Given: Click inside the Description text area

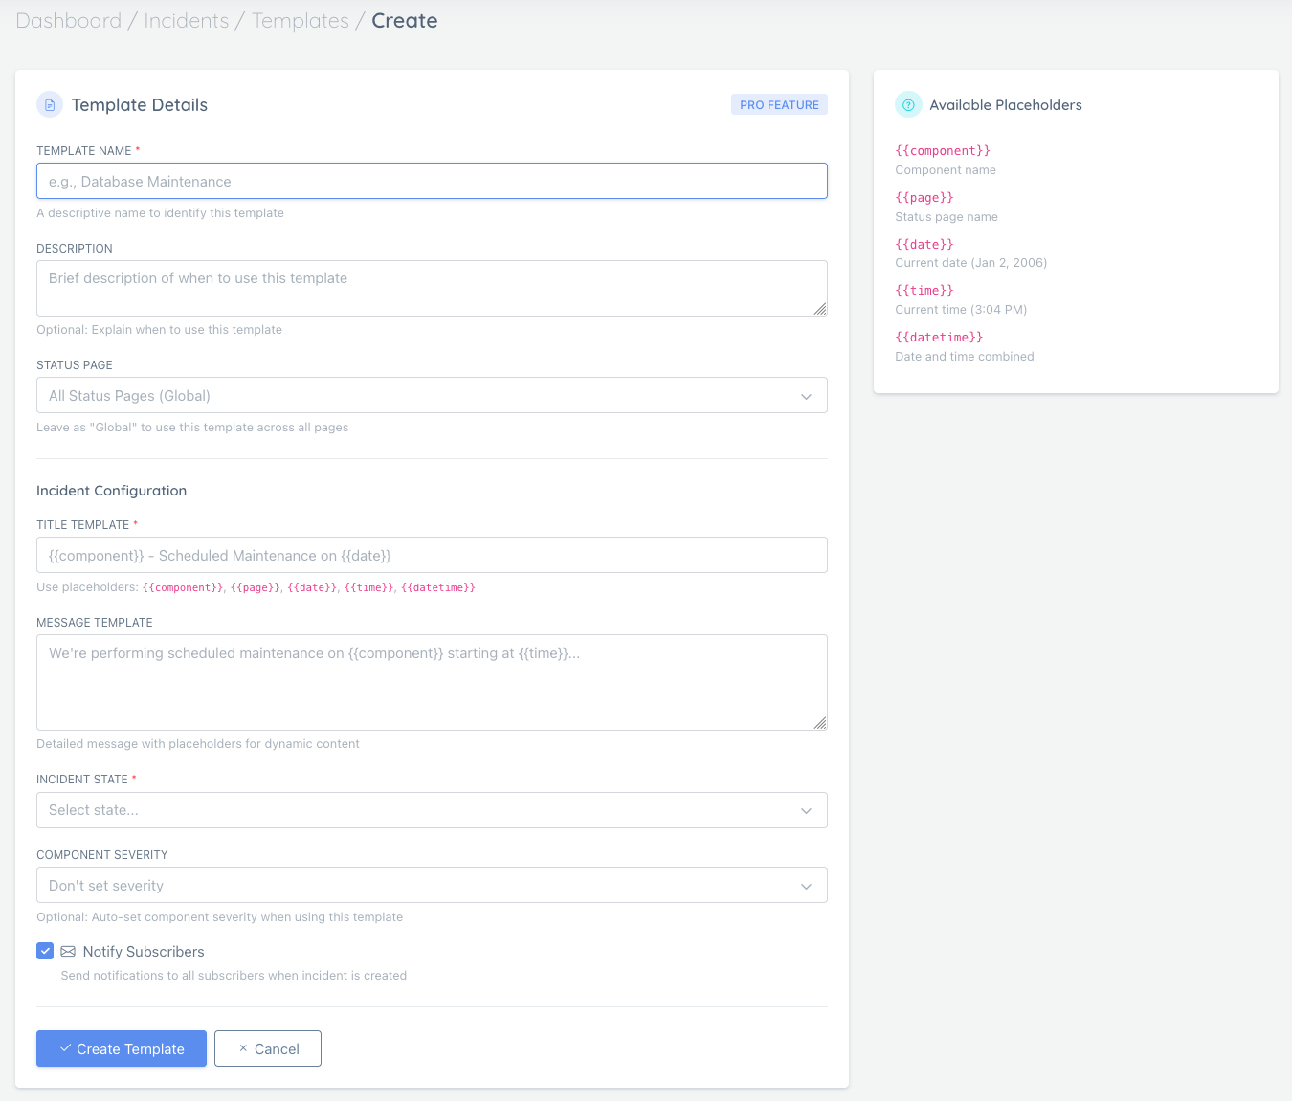Looking at the screenshot, I should click(x=432, y=287).
